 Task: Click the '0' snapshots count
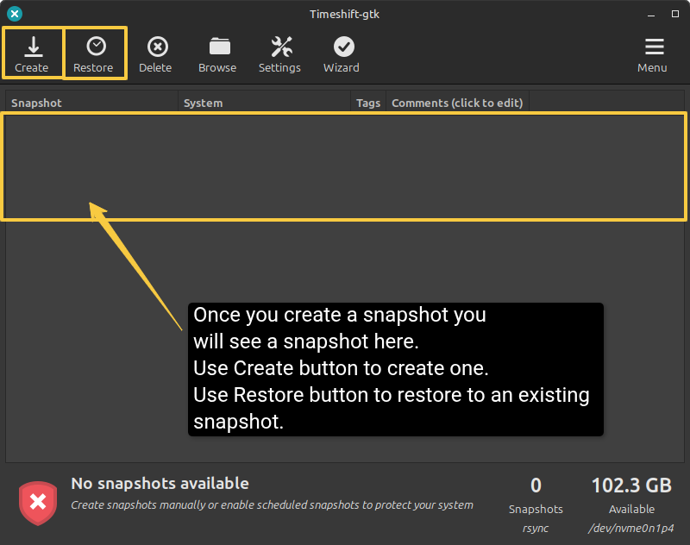(536, 485)
